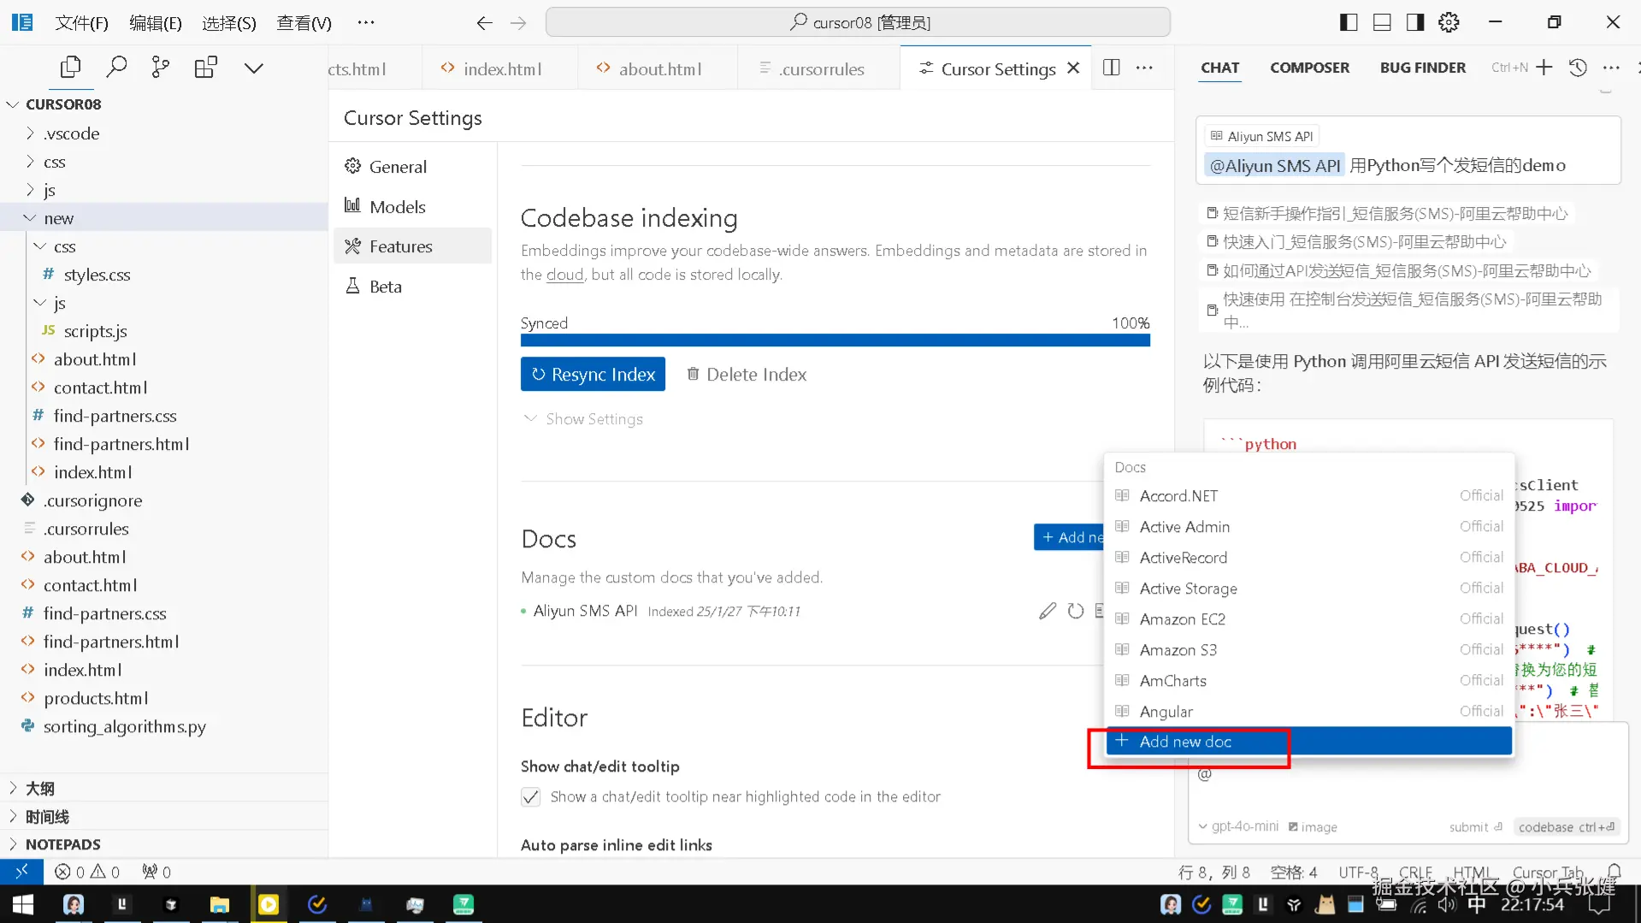Viewport: 1641px width, 923px height.
Task: Click the Add new doc button in Docs
Action: click(1069, 537)
